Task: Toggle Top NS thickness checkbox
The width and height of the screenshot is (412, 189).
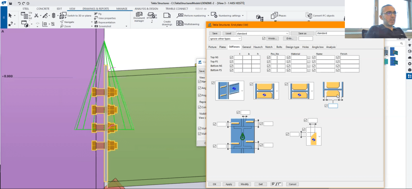Action: (x=231, y=58)
